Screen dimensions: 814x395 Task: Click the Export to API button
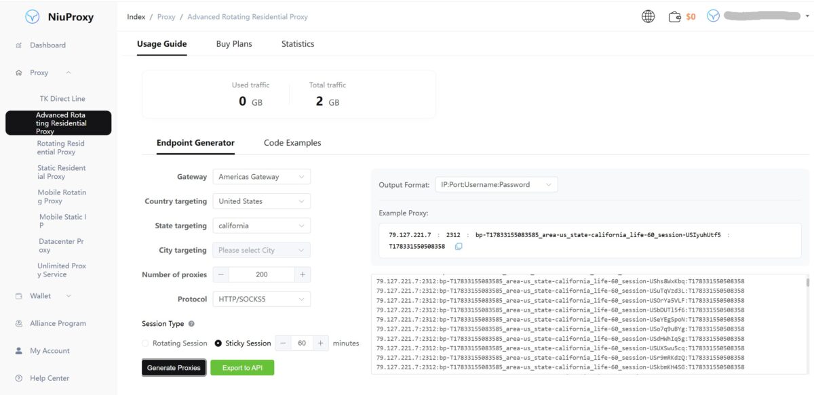[x=242, y=367]
